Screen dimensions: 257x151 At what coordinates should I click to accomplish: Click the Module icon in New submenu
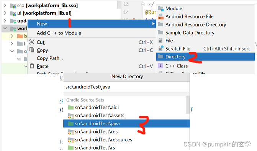160,8
